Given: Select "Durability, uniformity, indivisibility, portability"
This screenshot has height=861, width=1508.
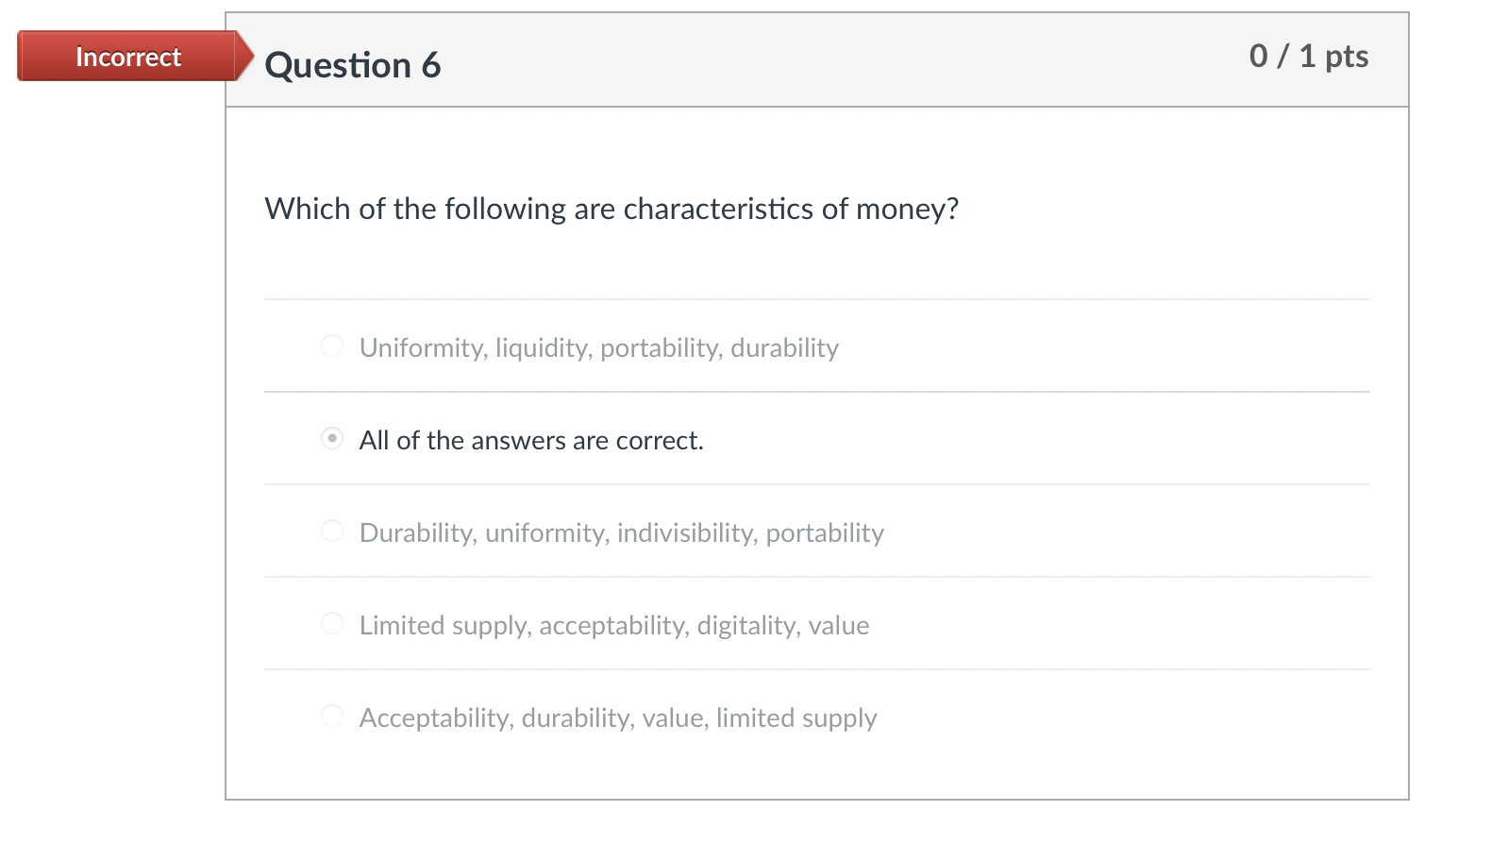Looking at the screenshot, I should 332,531.
